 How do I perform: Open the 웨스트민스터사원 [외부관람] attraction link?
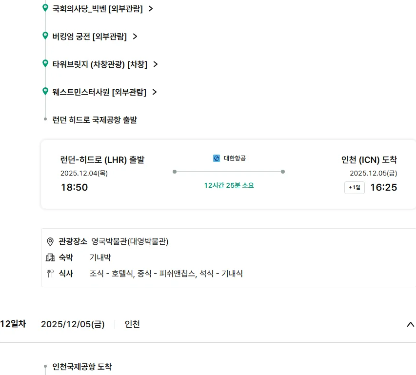[x=99, y=92]
